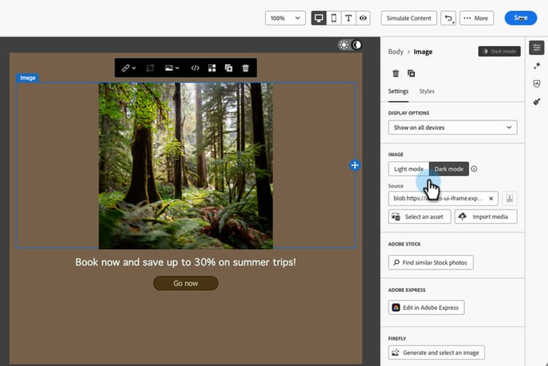548x366 pixels.
Task: Select the Light mode image option
Action: click(x=408, y=169)
